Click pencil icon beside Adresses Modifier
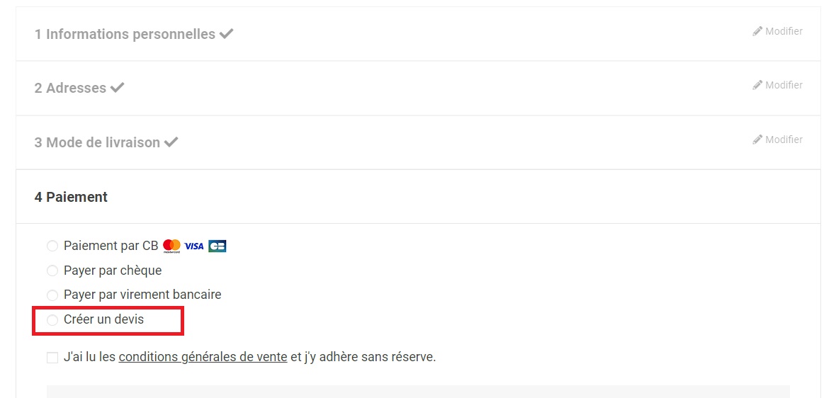 757,85
